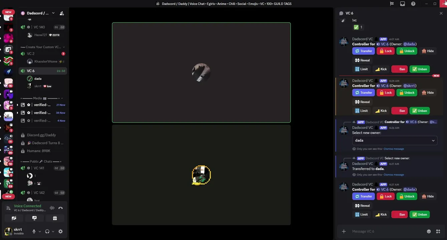Select VC 140 voice channel
The height and width of the screenshot is (240, 447).
(x=43, y=27)
